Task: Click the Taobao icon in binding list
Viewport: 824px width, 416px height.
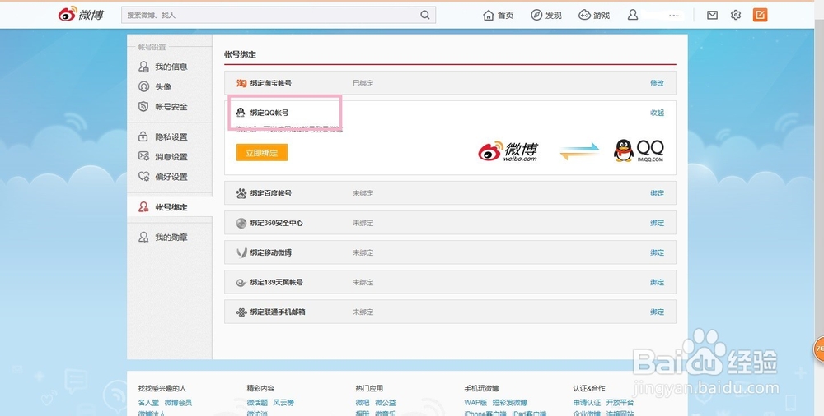Action: click(241, 83)
